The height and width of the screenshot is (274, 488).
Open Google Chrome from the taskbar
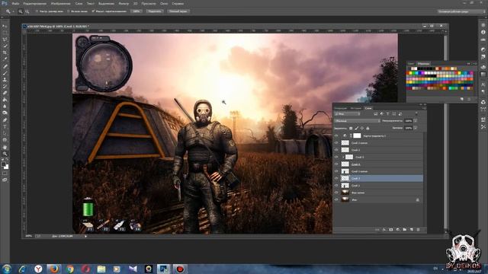pyautogui.click(x=70, y=269)
